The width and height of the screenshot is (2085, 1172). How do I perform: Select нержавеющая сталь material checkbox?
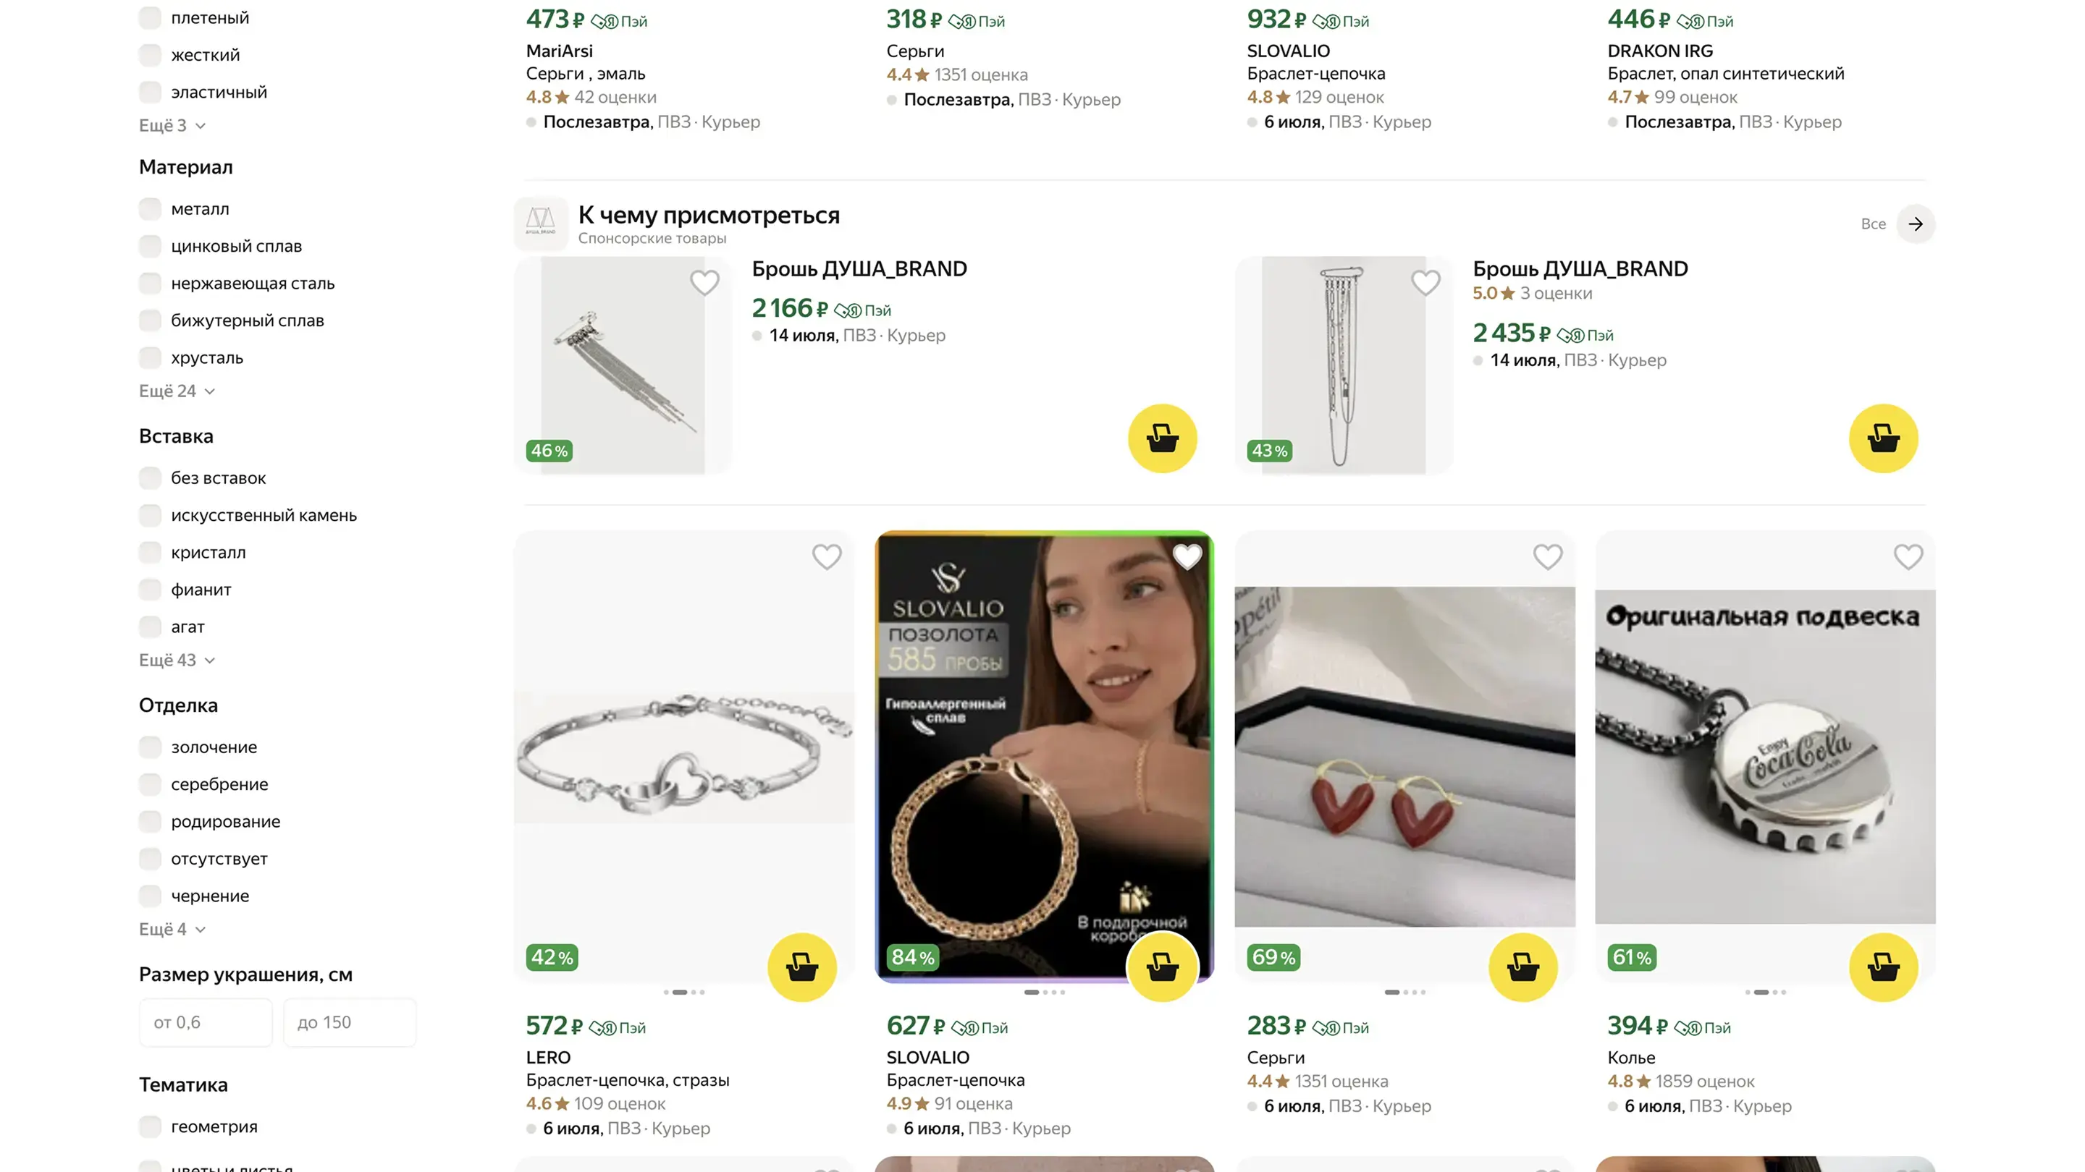(150, 283)
